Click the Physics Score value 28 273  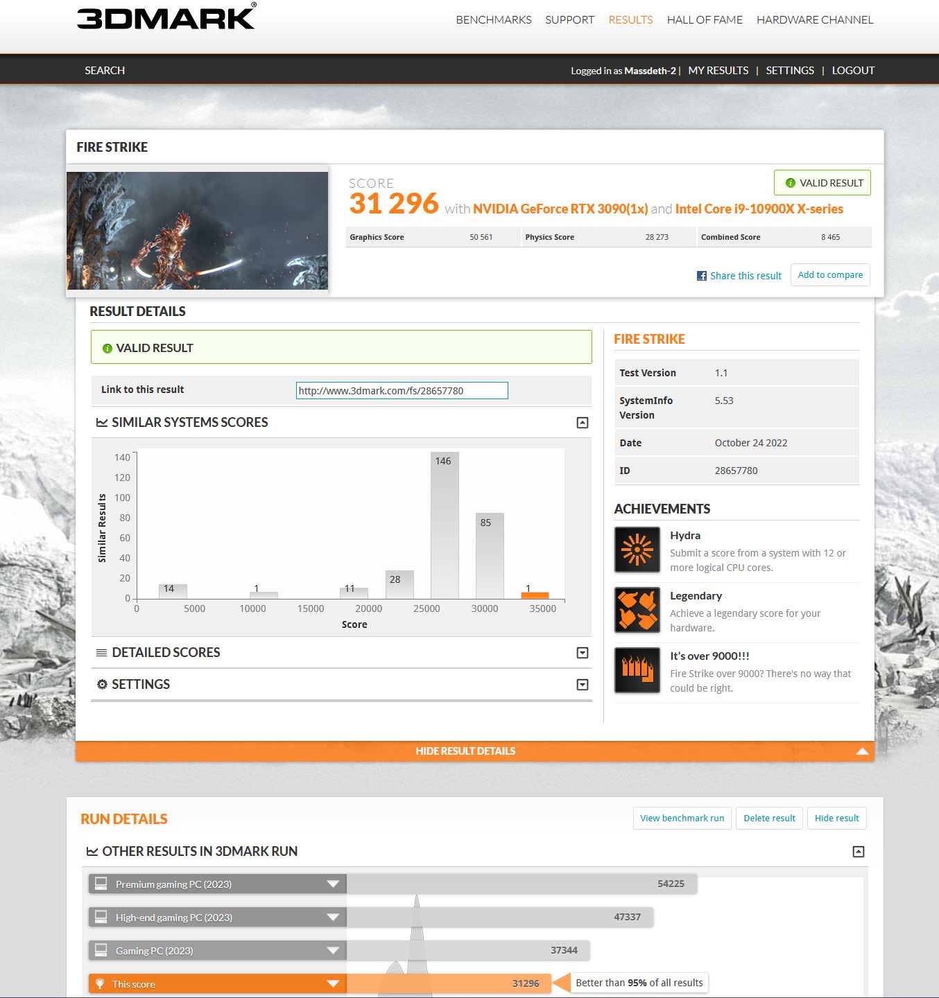pos(657,237)
